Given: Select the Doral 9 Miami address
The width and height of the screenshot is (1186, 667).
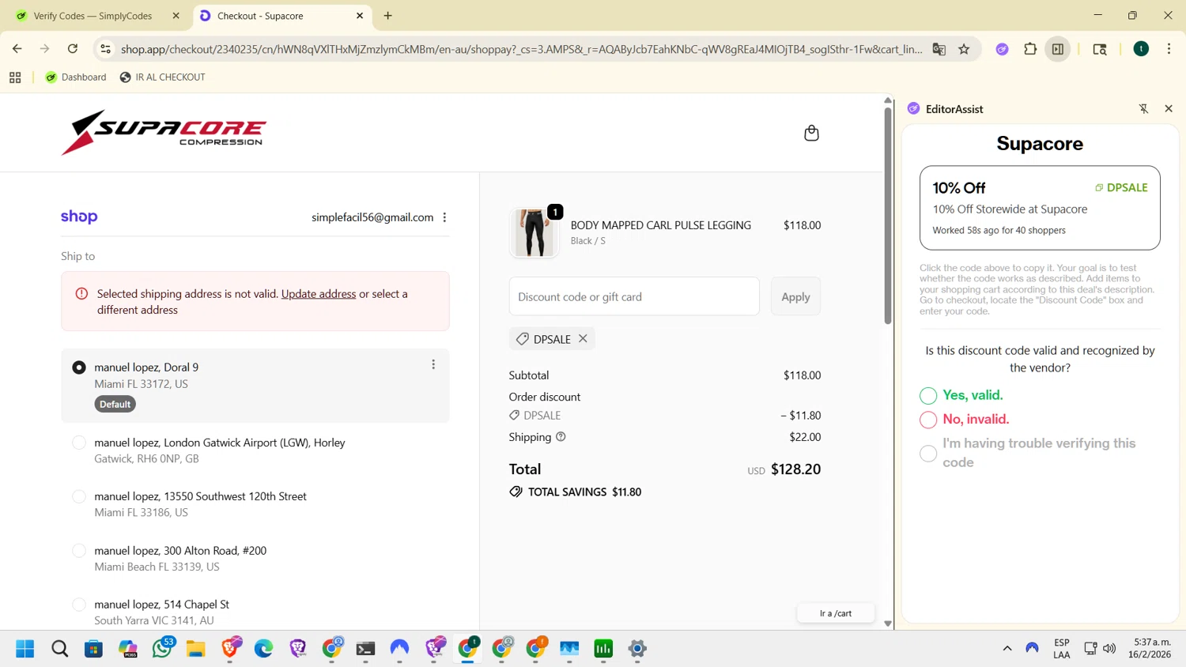Looking at the screenshot, I should point(79,367).
